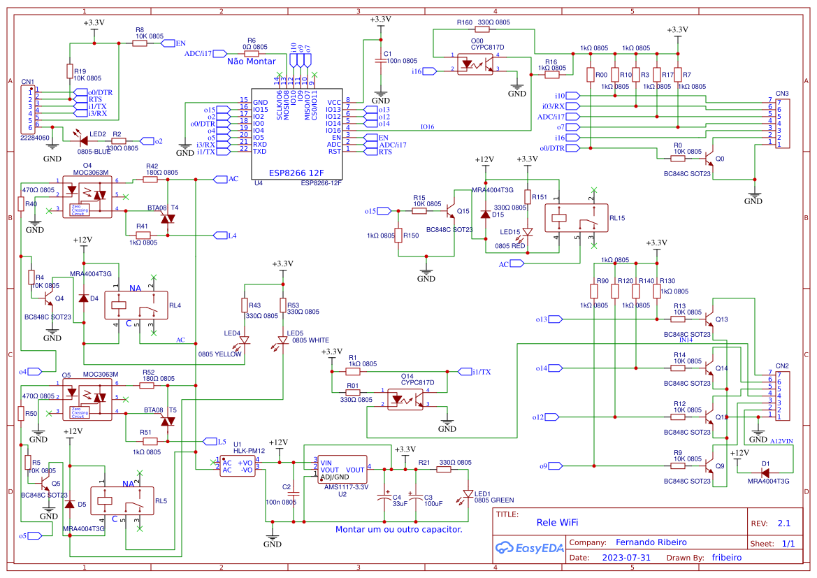The width and height of the screenshot is (817, 578).
Task: Select diode D1 MRA4004T3G symbol
Action: (x=765, y=472)
